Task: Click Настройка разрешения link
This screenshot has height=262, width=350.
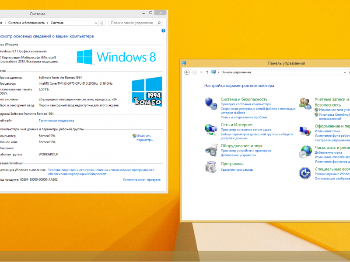Action: 332,140
